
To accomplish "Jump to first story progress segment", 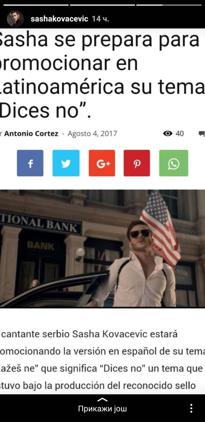I will tap(36, 5).
